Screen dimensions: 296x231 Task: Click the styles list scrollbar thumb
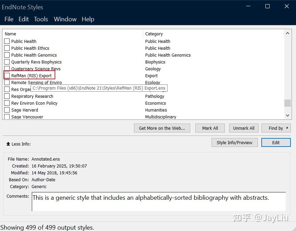pos(287,103)
